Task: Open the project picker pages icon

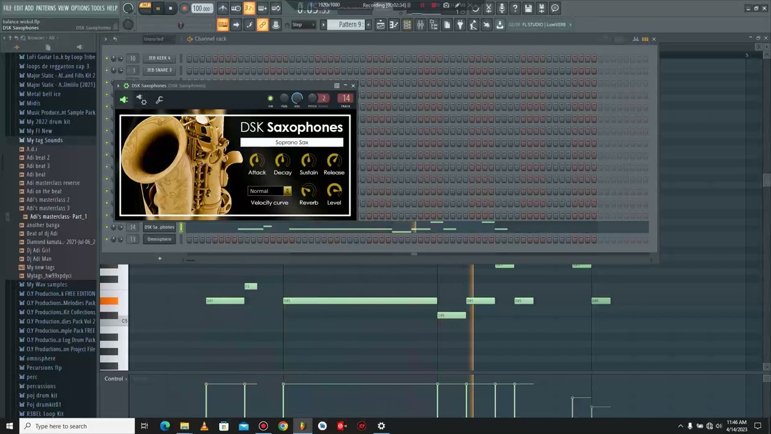Action: pyautogui.click(x=447, y=25)
